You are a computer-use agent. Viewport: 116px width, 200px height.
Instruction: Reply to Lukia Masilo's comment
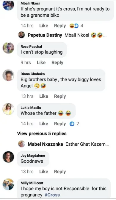60,124
